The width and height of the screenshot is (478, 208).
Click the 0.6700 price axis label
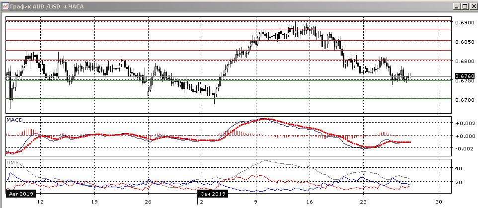tap(464, 100)
